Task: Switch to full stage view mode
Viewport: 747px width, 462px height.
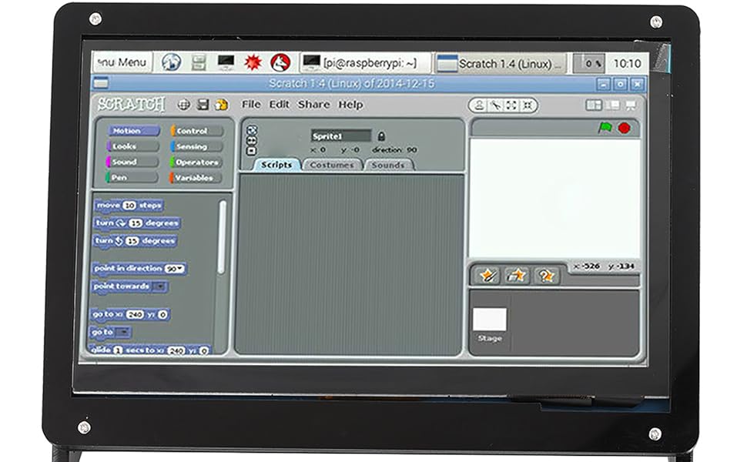Action: click(x=613, y=105)
